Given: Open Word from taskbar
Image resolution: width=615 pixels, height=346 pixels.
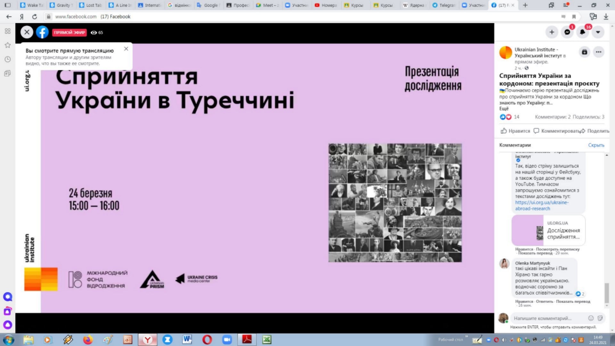Looking at the screenshot, I should (x=187, y=340).
